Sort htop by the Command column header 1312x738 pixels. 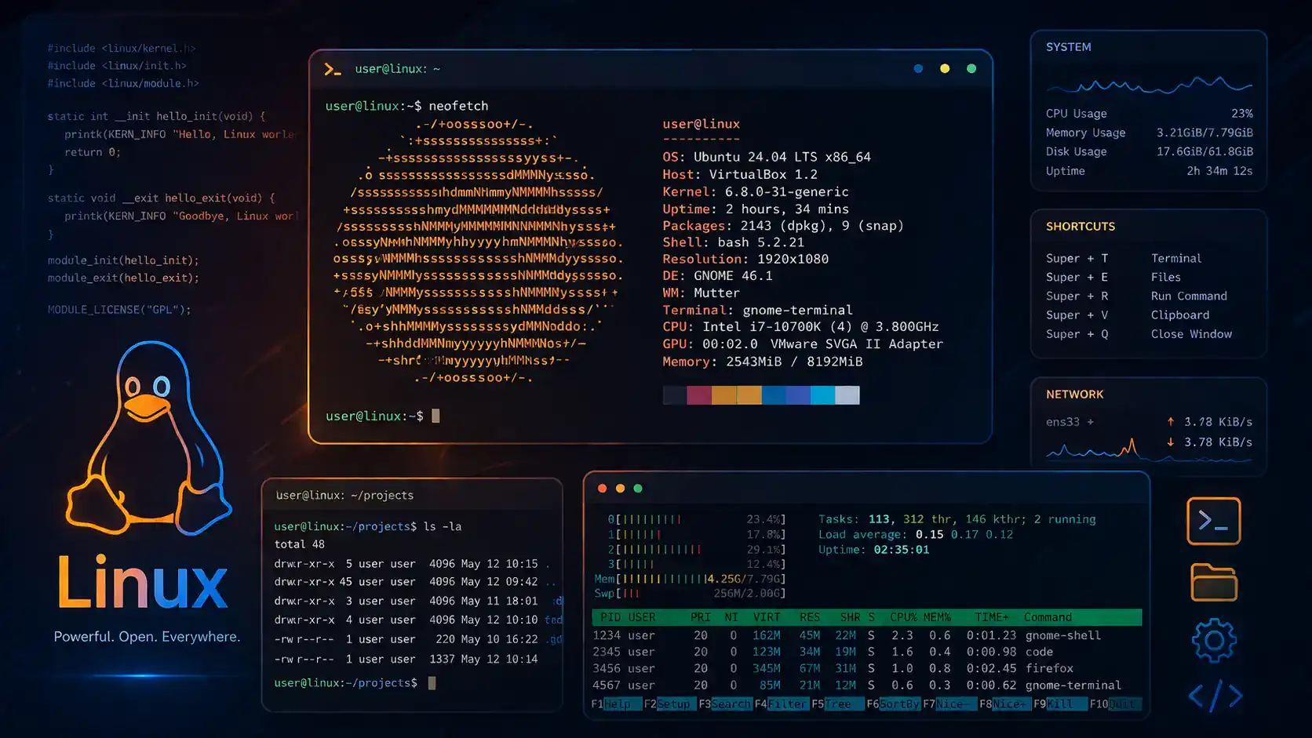1048,617
